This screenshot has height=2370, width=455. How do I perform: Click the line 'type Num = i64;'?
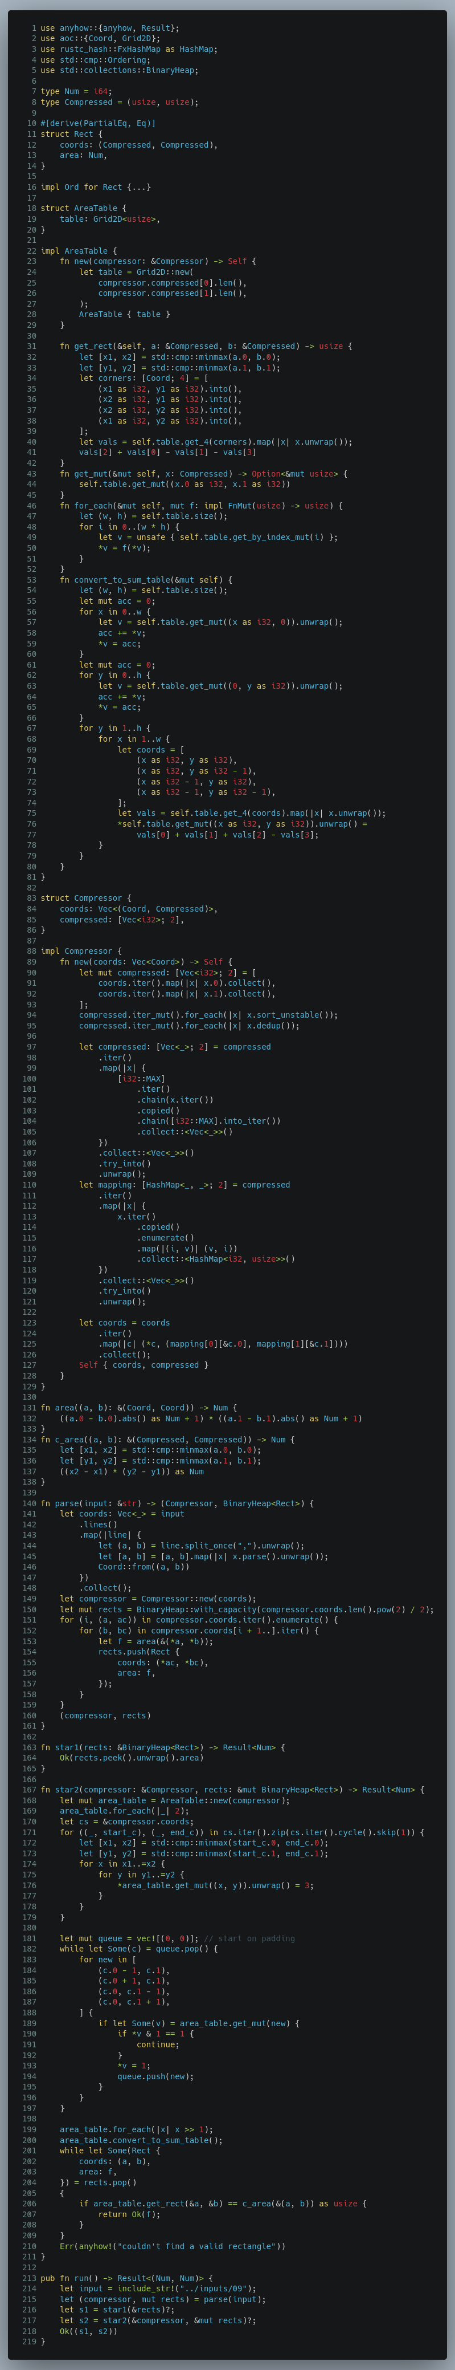(x=76, y=92)
